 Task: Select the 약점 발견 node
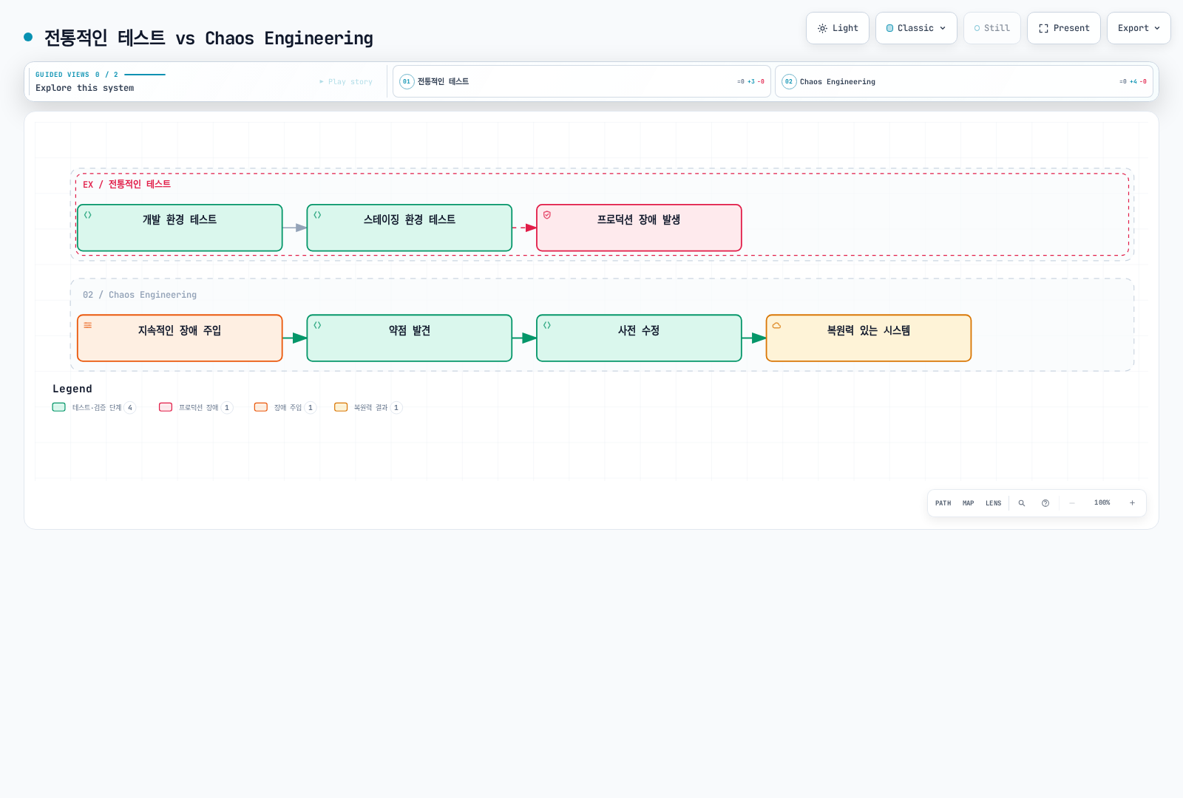[410, 338]
